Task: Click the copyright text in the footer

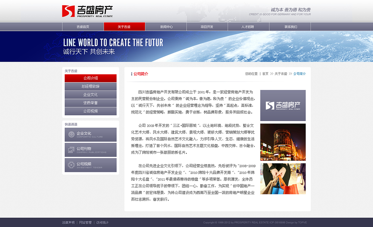Action: point(255,223)
